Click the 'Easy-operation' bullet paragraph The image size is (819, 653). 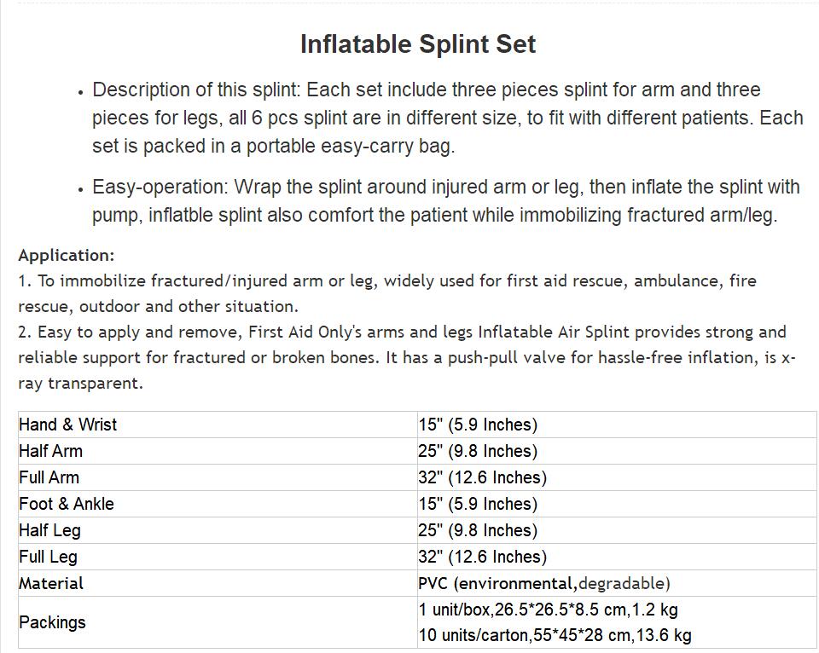pos(445,200)
